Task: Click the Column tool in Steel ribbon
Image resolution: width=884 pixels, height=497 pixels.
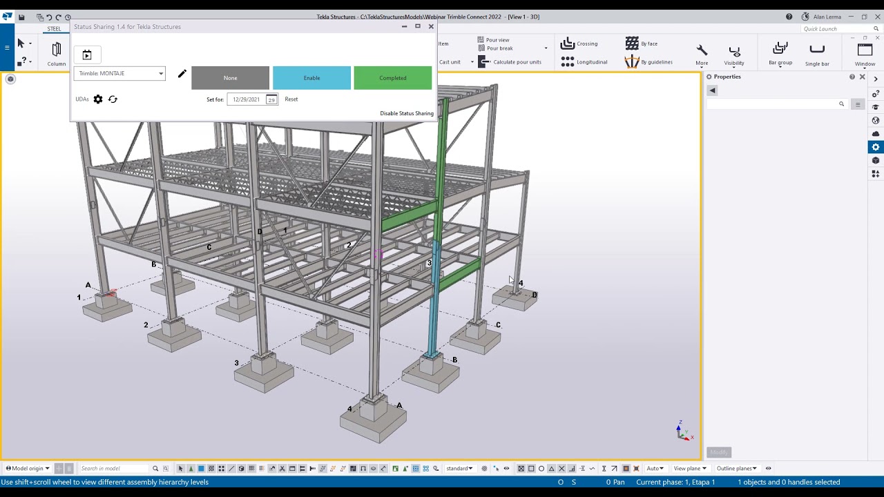Action: coord(57,54)
